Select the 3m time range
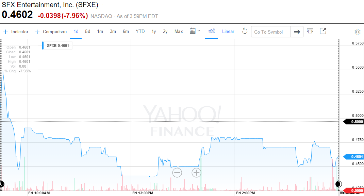The width and height of the screenshot is (364, 196). (x=113, y=31)
